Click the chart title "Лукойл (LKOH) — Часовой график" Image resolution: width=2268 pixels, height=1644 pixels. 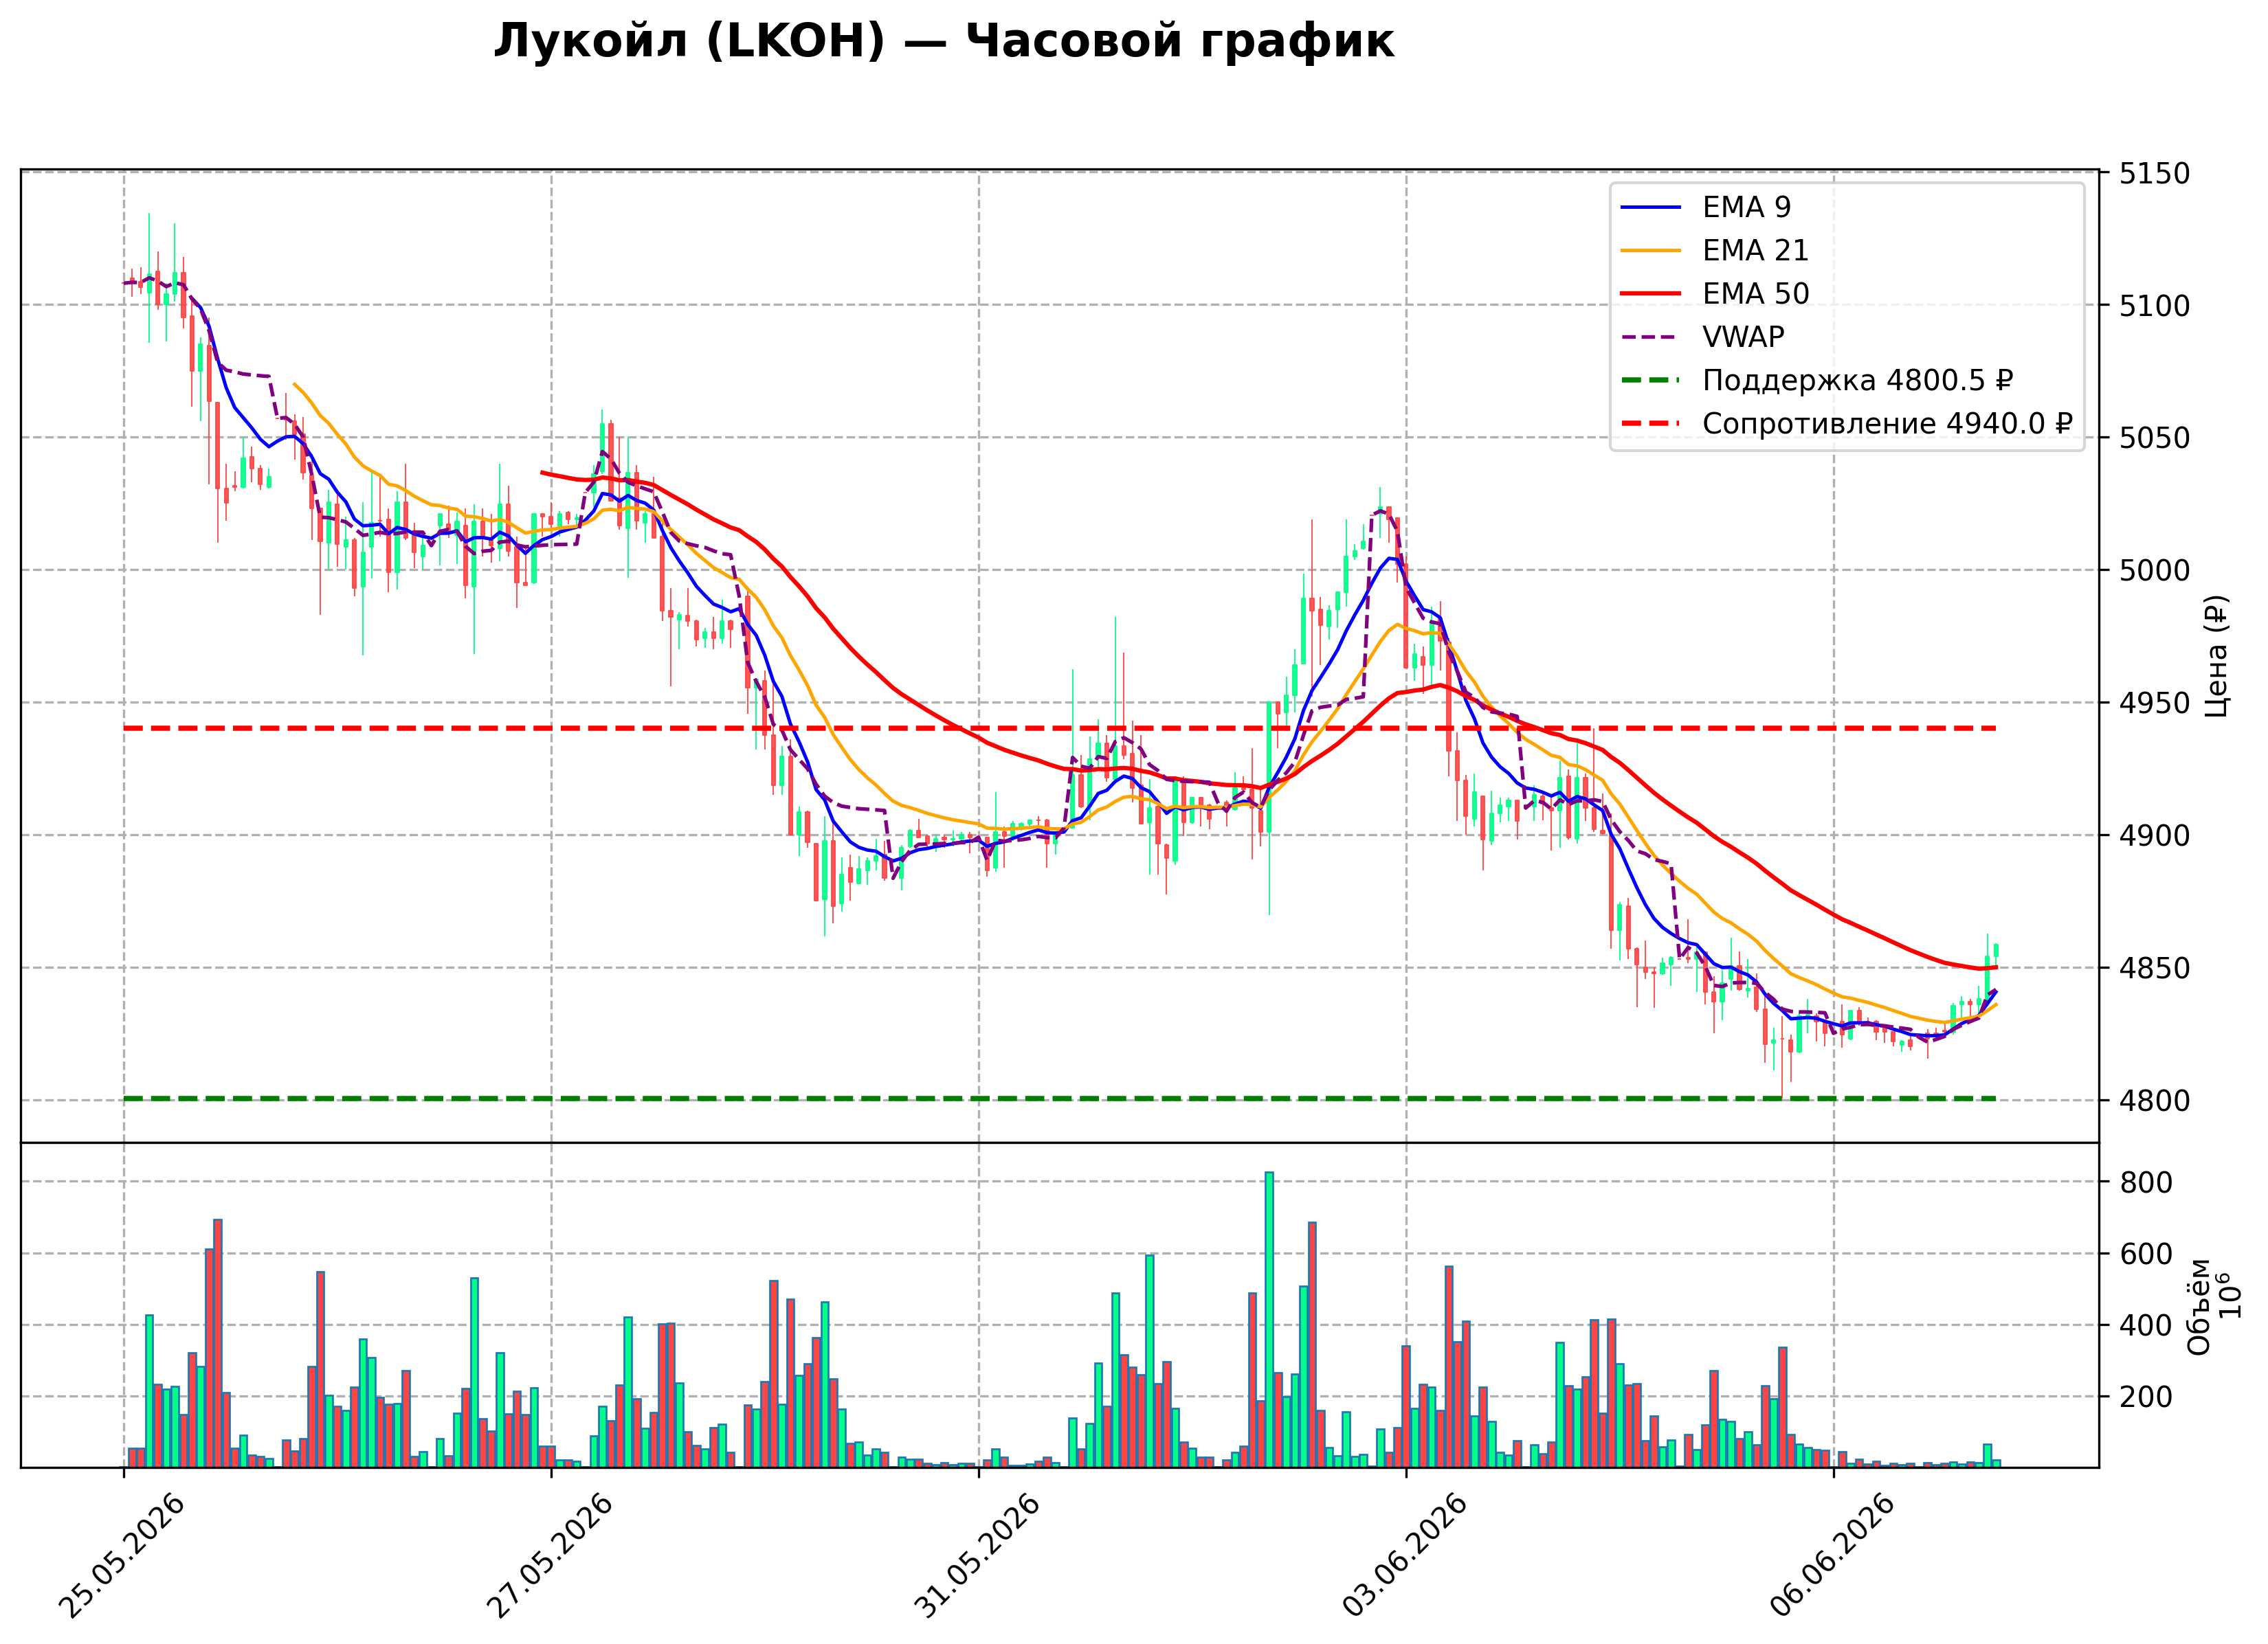tap(943, 42)
